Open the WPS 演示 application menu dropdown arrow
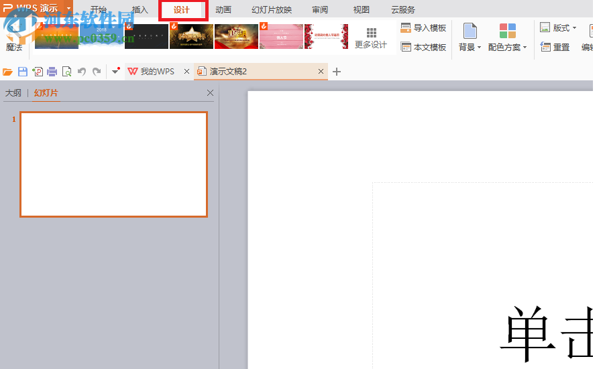The image size is (603, 369). point(68,8)
